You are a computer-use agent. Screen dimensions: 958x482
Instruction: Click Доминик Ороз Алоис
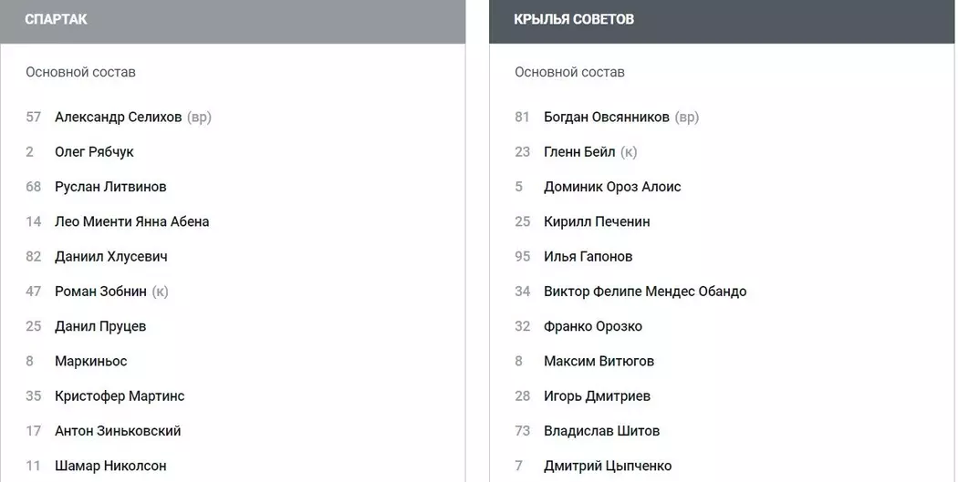pos(612,187)
